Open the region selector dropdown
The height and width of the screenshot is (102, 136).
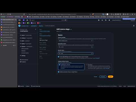click(x=116, y=20)
